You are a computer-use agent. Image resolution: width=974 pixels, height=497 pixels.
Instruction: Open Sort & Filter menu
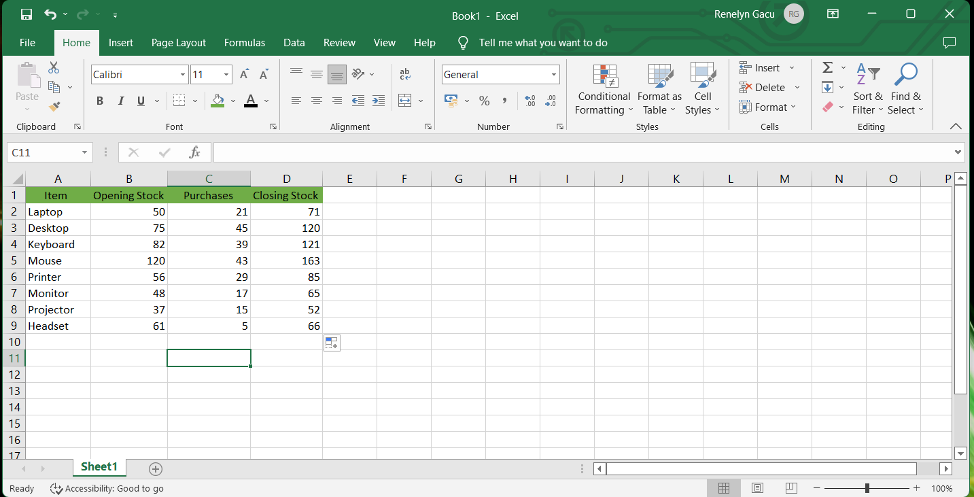click(x=868, y=90)
